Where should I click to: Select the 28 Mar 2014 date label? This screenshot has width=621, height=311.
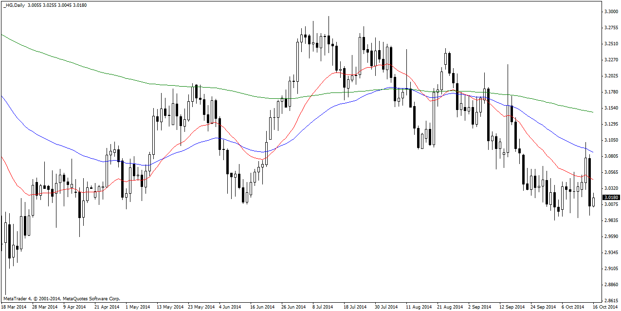coord(45,307)
